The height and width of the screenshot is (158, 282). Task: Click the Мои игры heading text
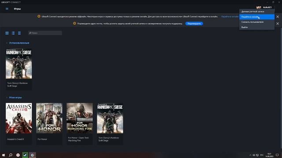[x=15, y=97]
